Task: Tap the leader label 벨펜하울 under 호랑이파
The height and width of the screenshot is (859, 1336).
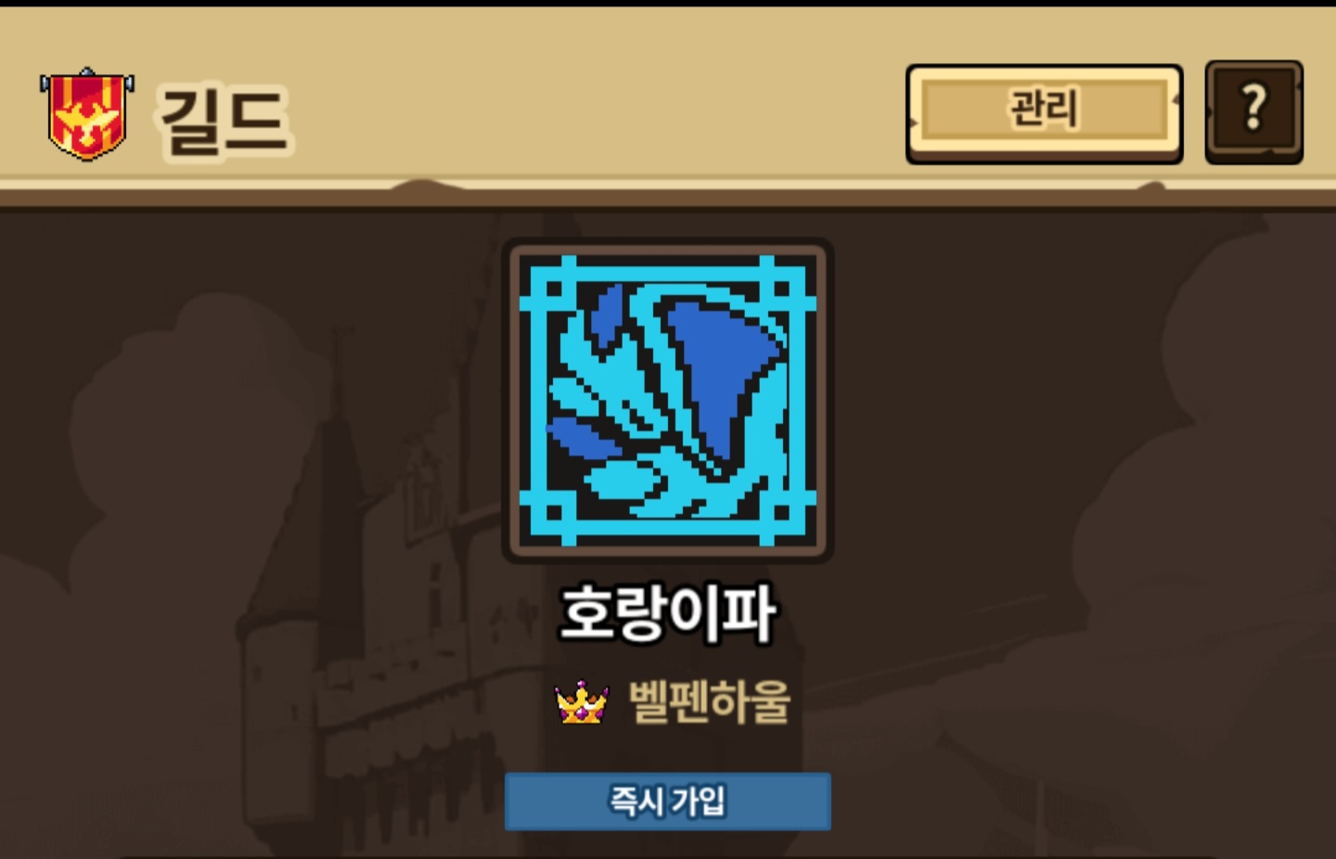Action: [x=710, y=701]
